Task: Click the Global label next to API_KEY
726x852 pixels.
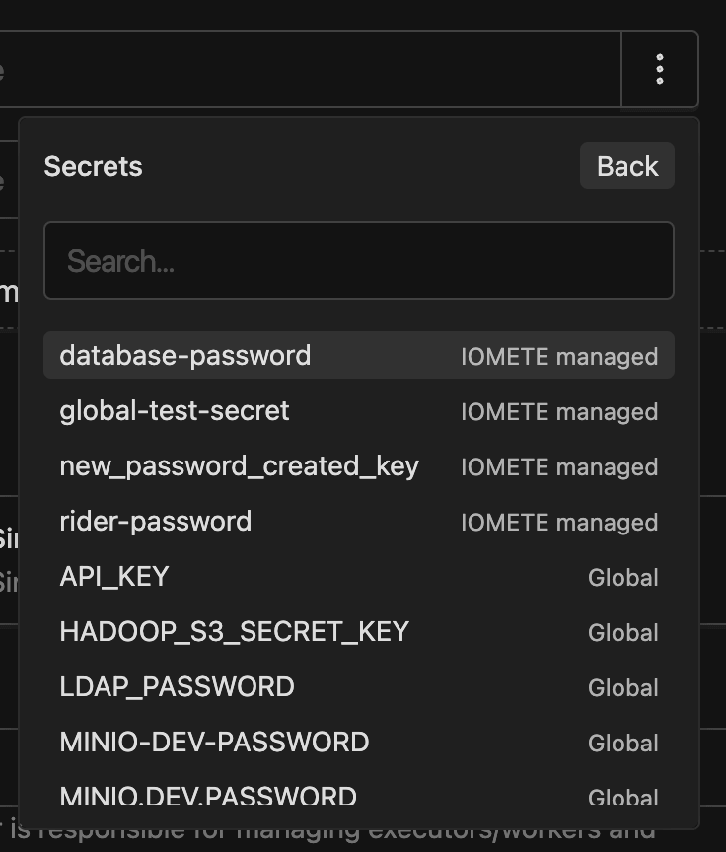Action: point(622,577)
